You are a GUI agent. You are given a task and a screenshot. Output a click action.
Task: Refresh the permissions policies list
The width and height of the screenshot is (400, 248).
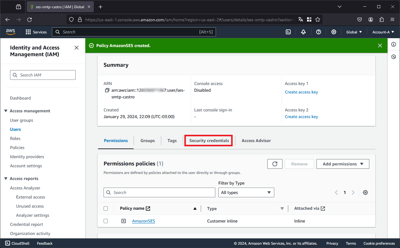tap(275, 164)
